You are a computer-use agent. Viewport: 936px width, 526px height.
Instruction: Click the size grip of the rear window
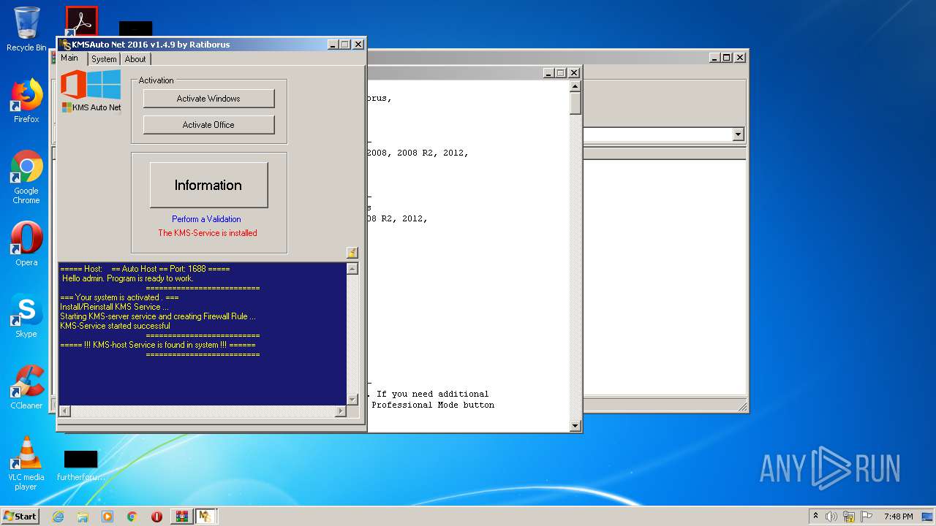click(741, 406)
